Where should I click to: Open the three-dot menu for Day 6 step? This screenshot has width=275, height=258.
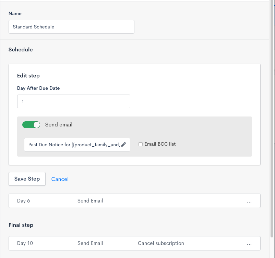point(249,201)
